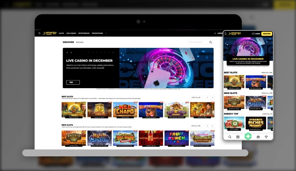Tap the search icon in mobile bottom bar
Screen dimensions: 296x171
pyautogui.click(x=230, y=137)
